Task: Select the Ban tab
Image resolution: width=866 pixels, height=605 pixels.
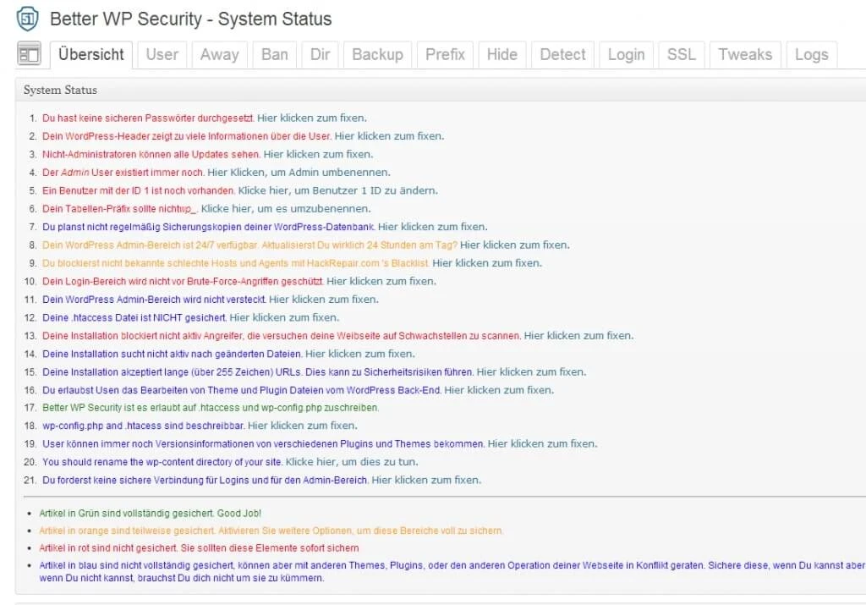Action: 274,54
